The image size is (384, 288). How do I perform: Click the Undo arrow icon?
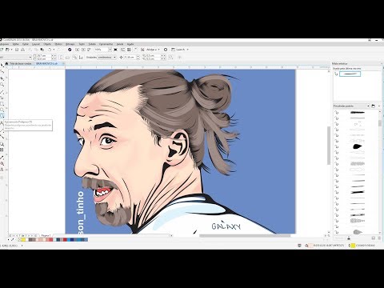coord(50,50)
